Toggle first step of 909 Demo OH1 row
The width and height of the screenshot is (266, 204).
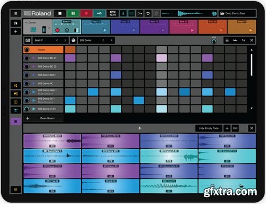coord(70,100)
